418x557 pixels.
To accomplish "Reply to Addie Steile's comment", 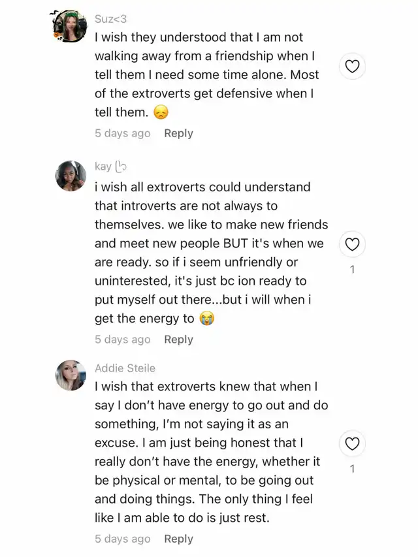I will (178, 539).
